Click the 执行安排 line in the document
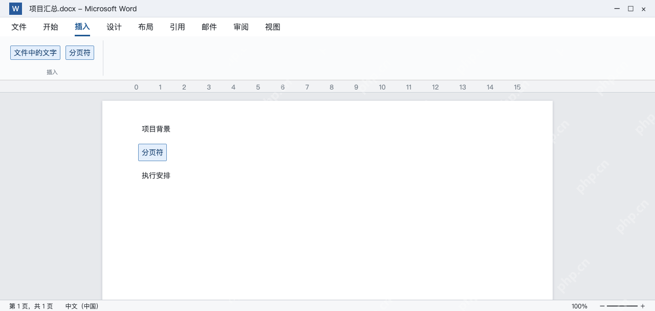This screenshot has height=311, width=655. (x=156, y=175)
